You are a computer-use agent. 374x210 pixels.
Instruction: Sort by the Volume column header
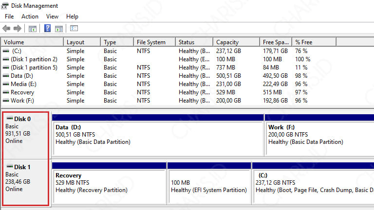pos(32,42)
